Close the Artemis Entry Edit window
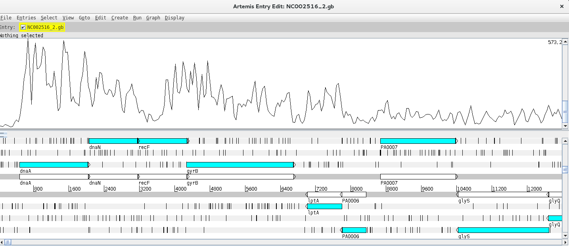This screenshot has height=246, width=569. 561,6
